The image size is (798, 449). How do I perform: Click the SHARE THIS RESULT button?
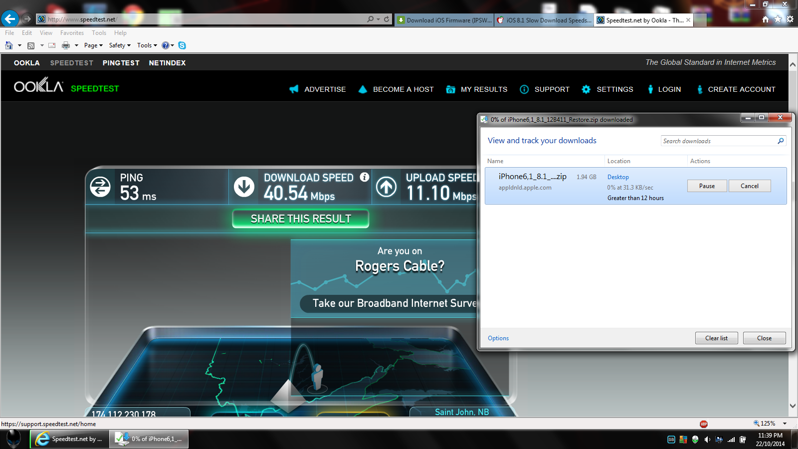(x=301, y=219)
